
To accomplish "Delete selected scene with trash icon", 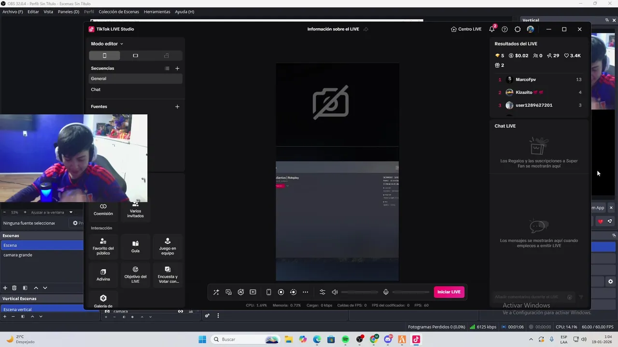I will [x=14, y=288].
